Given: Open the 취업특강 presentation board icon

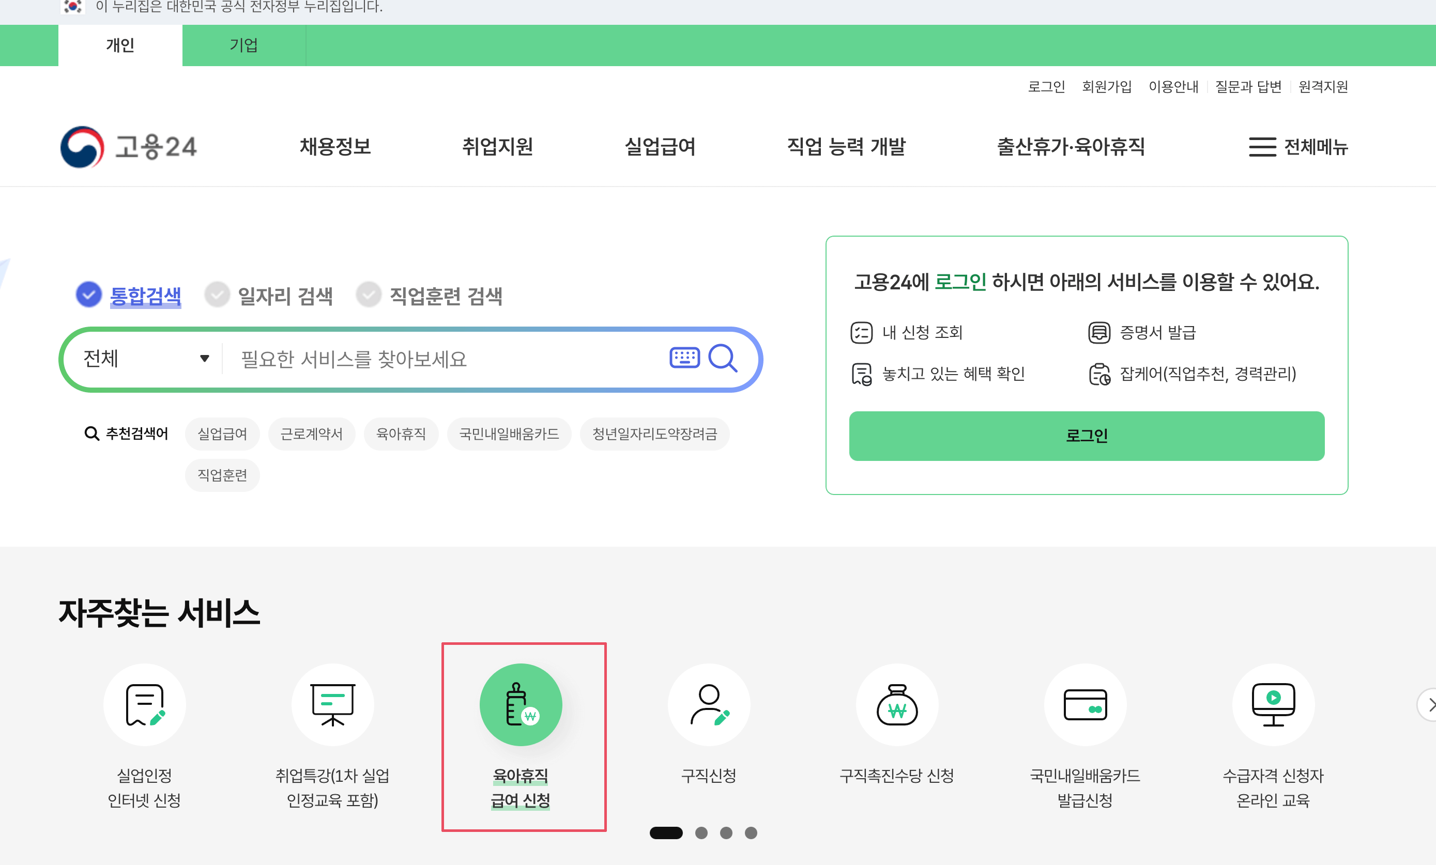Looking at the screenshot, I should (x=332, y=705).
